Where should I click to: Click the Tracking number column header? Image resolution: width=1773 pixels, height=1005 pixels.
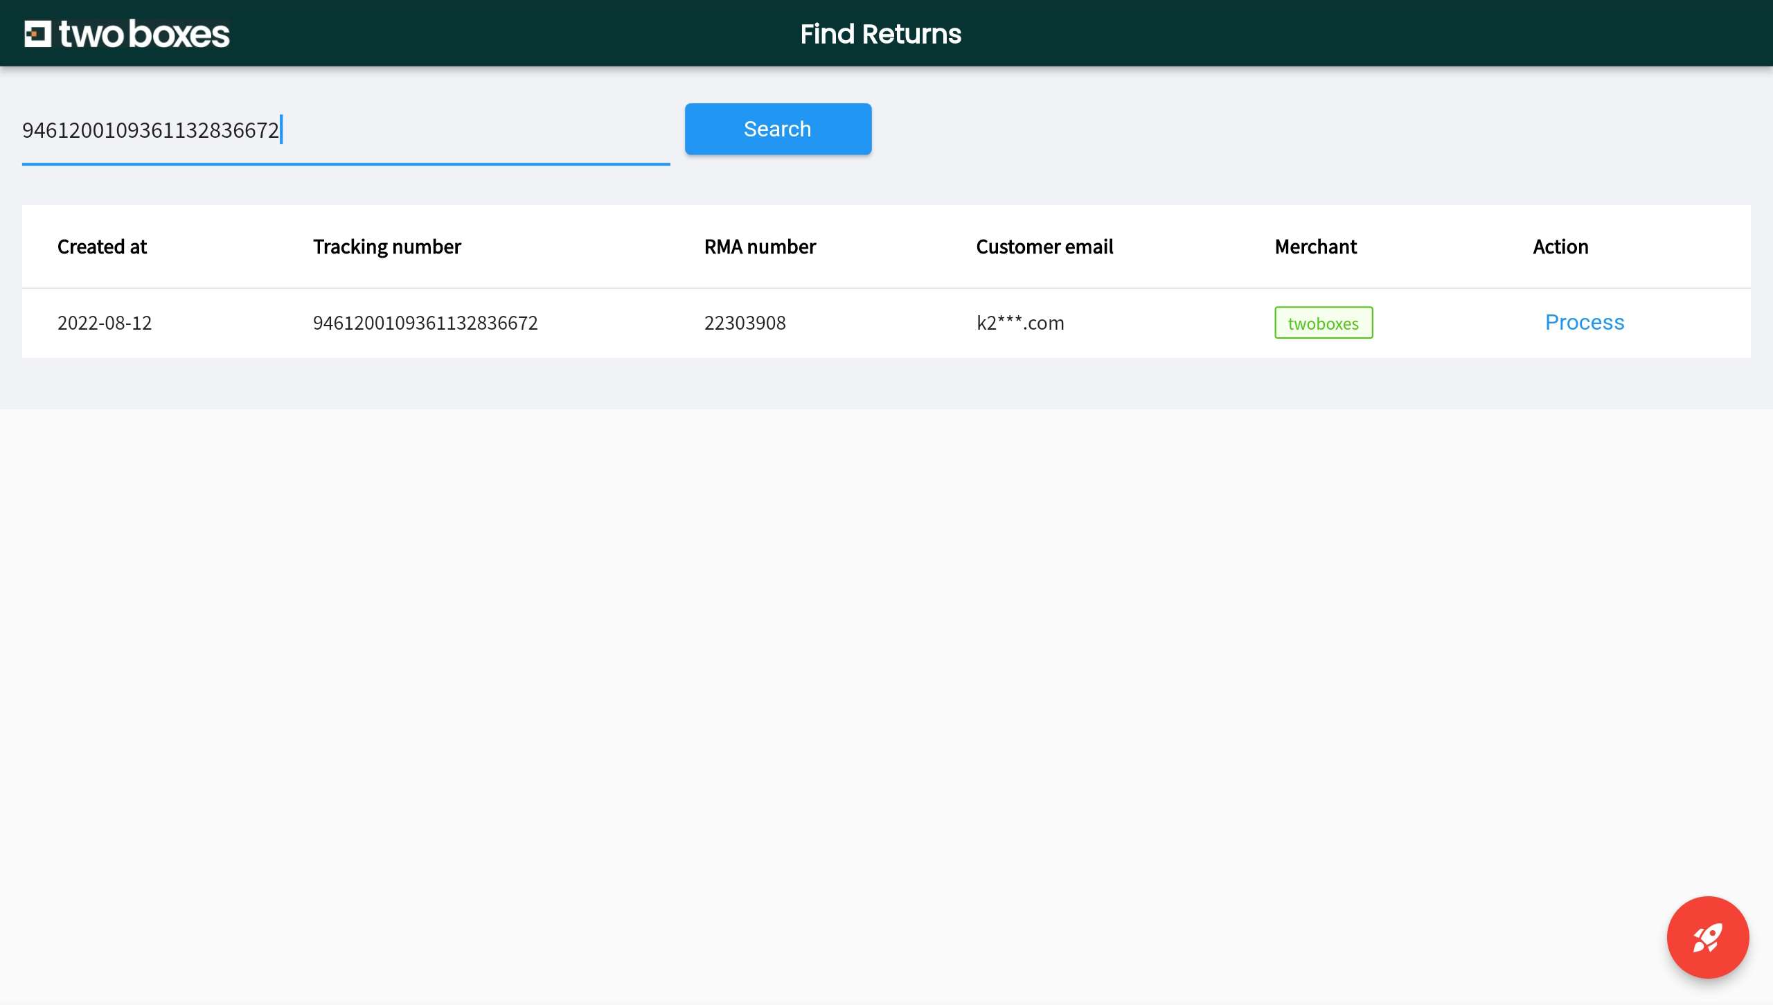(x=386, y=247)
